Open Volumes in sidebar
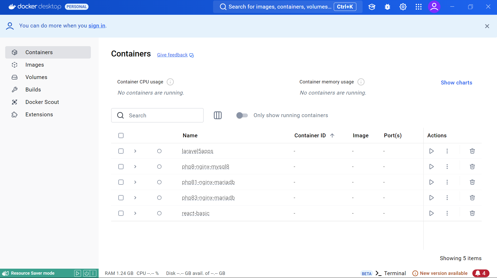This screenshot has width=497, height=278. pos(48,77)
